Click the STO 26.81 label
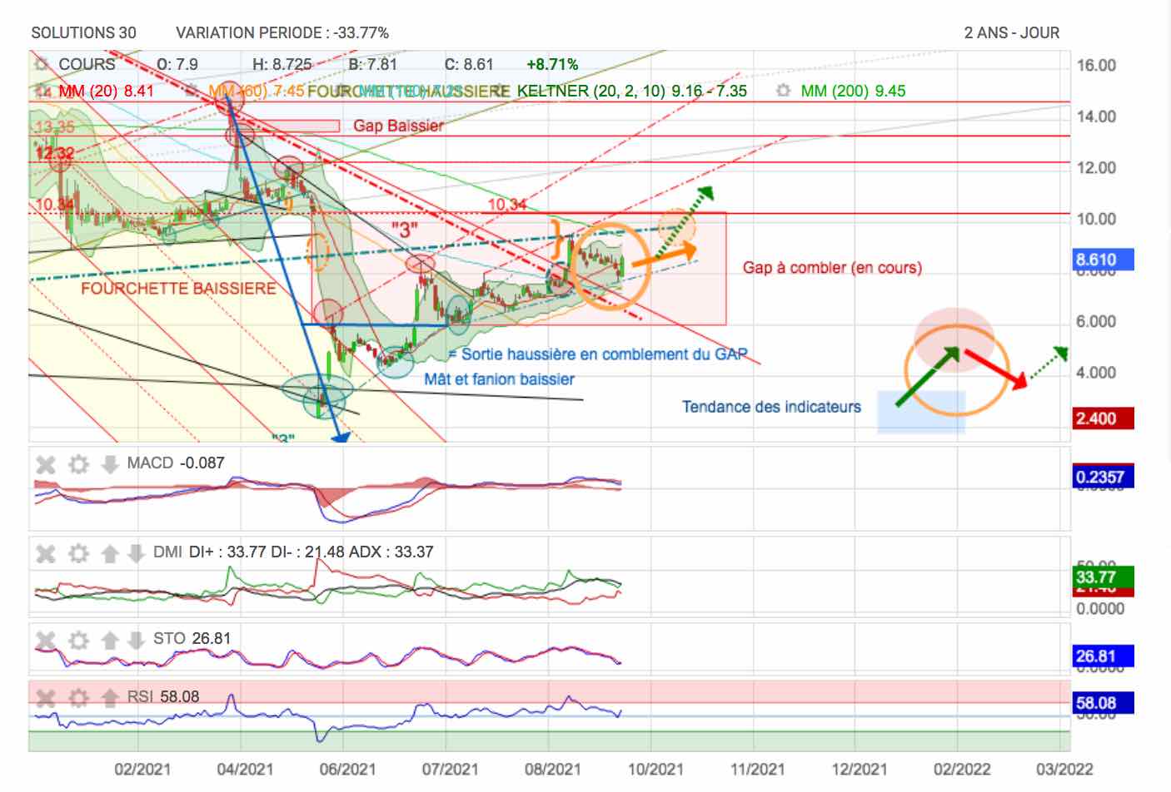 [192, 639]
